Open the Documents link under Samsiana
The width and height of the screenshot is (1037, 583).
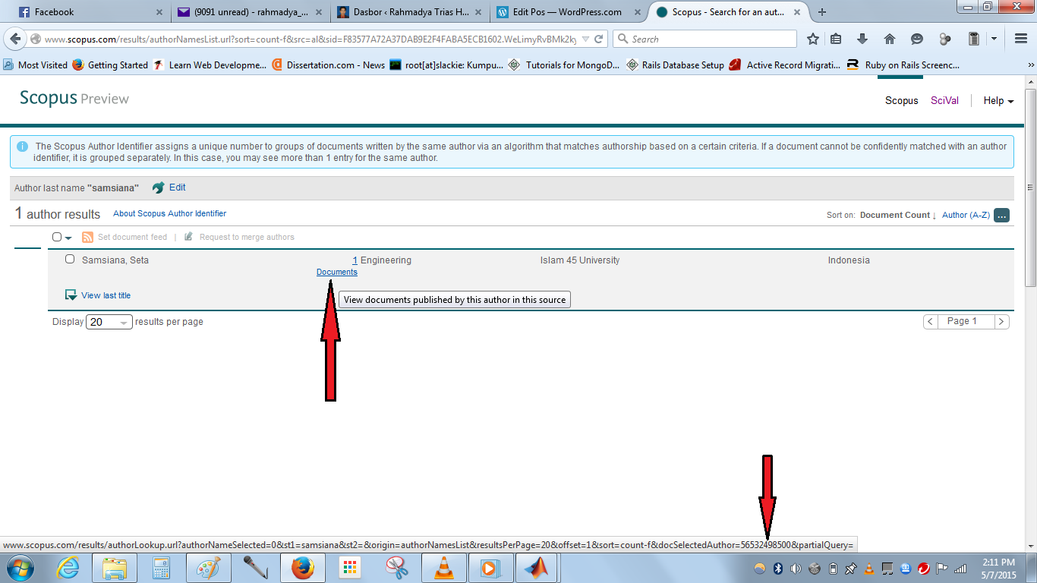[336, 273]
